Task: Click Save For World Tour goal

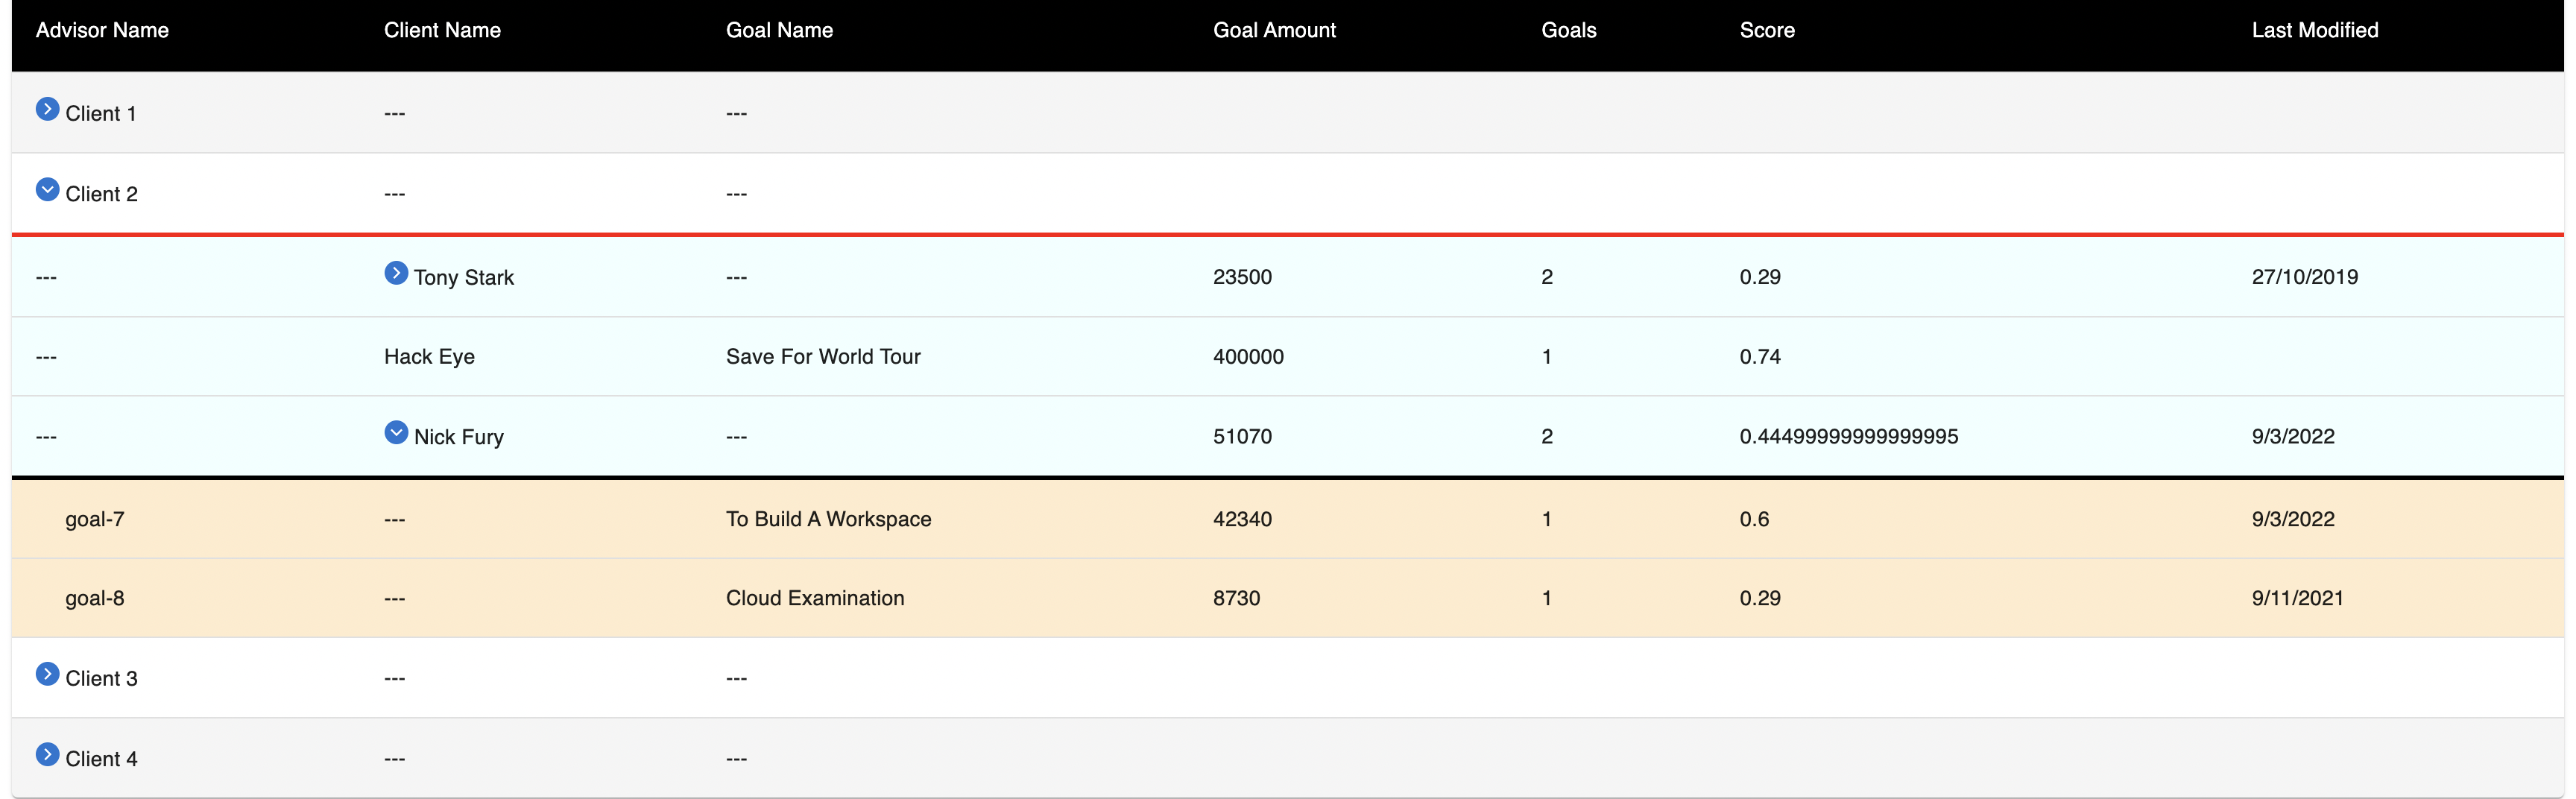Action: (x=823, y=357)
